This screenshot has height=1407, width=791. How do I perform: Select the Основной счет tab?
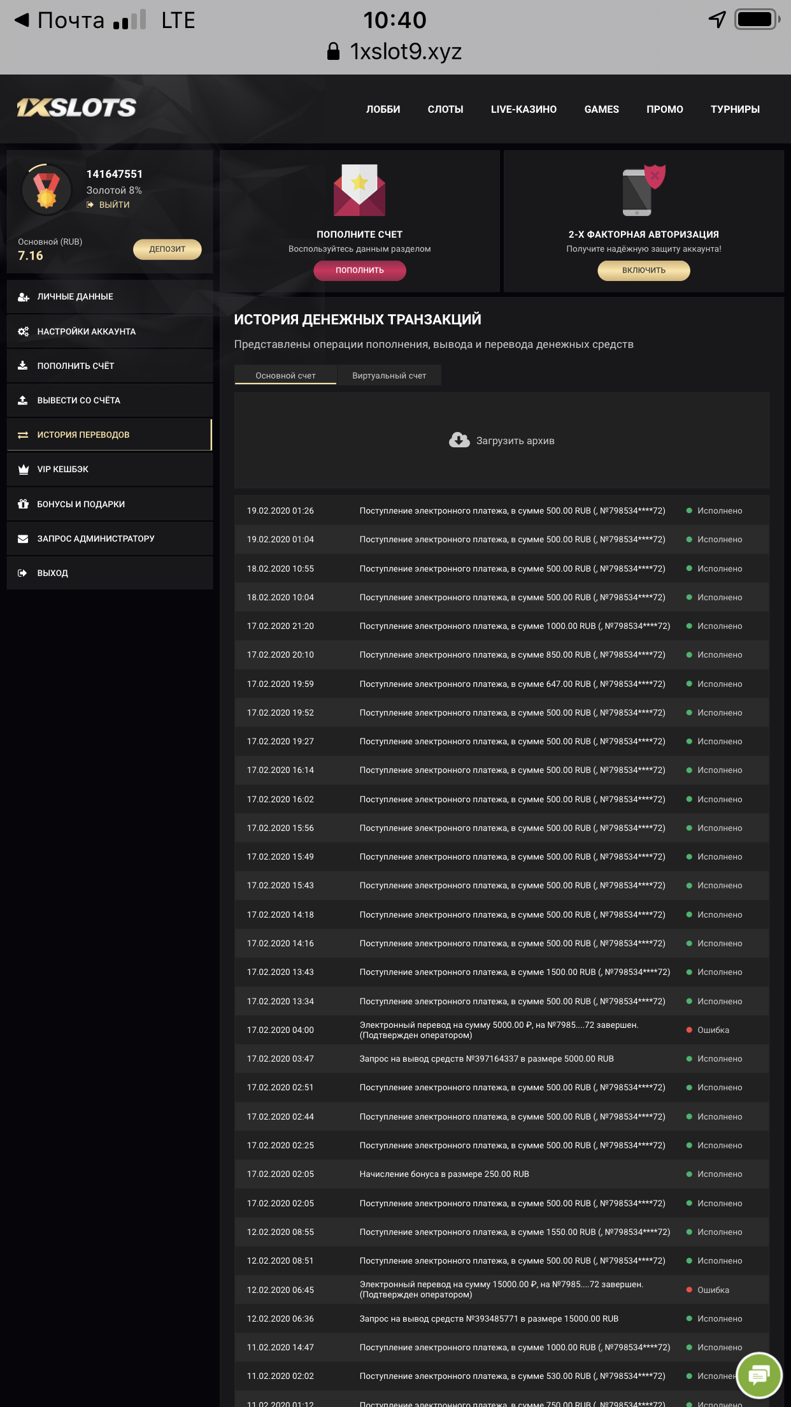coord(285,375)
